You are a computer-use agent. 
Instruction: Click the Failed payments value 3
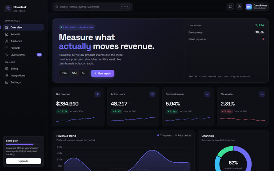coord(263,39)
